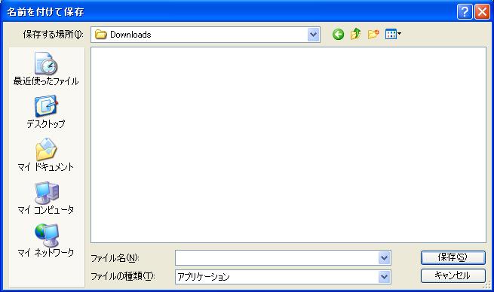The width and height of the screenshot is (494, 292).
Task: Expand the ファイルの種類 dropdown arrow
Action: 384,277
